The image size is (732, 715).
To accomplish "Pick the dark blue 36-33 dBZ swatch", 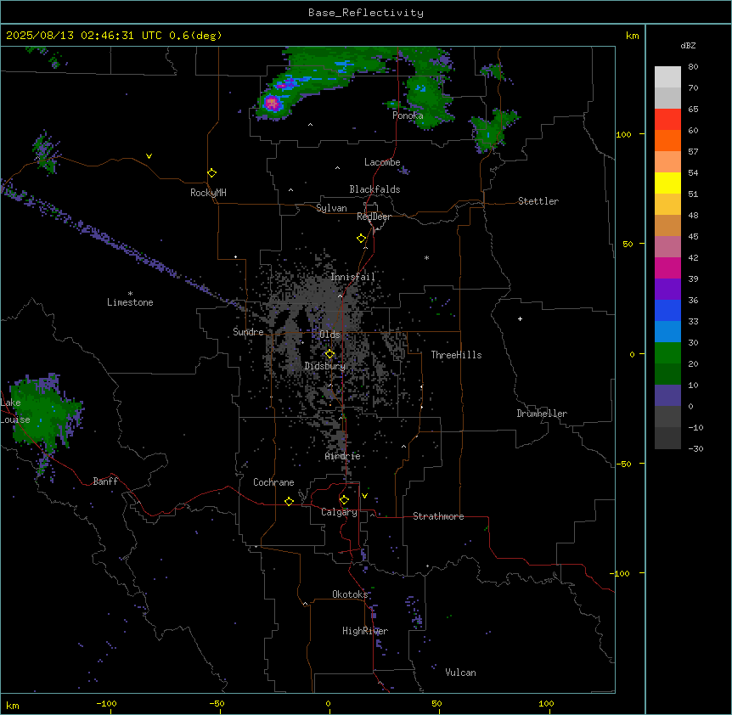I will tap(667, 310).
